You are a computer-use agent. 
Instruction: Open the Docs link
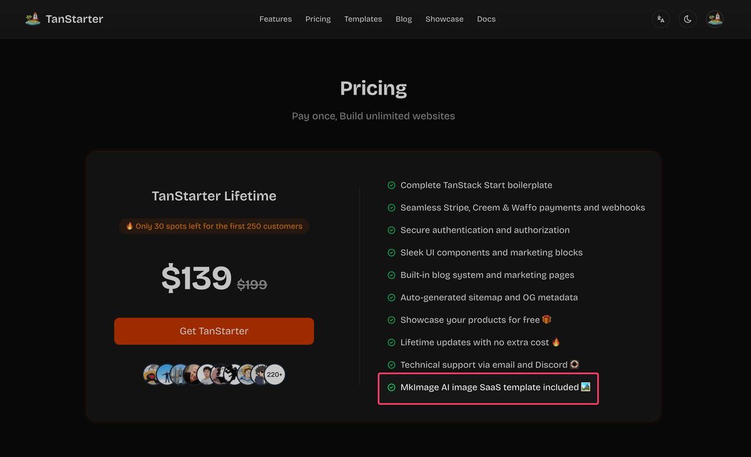[x=486, y=19]
